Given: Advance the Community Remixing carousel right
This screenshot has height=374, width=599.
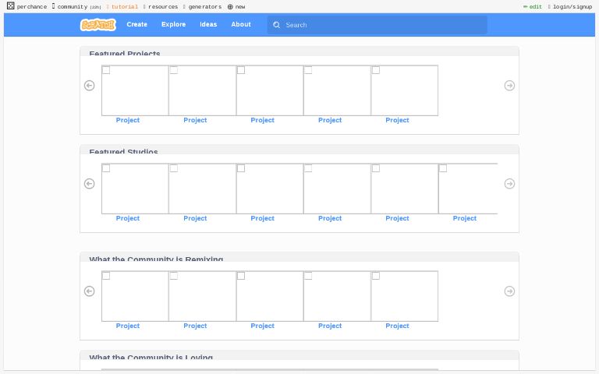Looking at the screenshot, I should point(509,291).
